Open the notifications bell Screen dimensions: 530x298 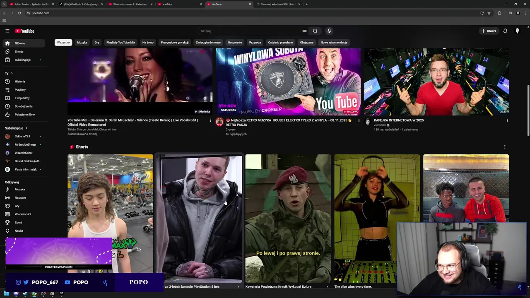(x=505, y=31)
